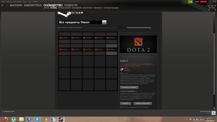The height and width of the screenshot is (122, 217).
Task: Open Firefox from the taskbar
Action: (x=6, y=119)
